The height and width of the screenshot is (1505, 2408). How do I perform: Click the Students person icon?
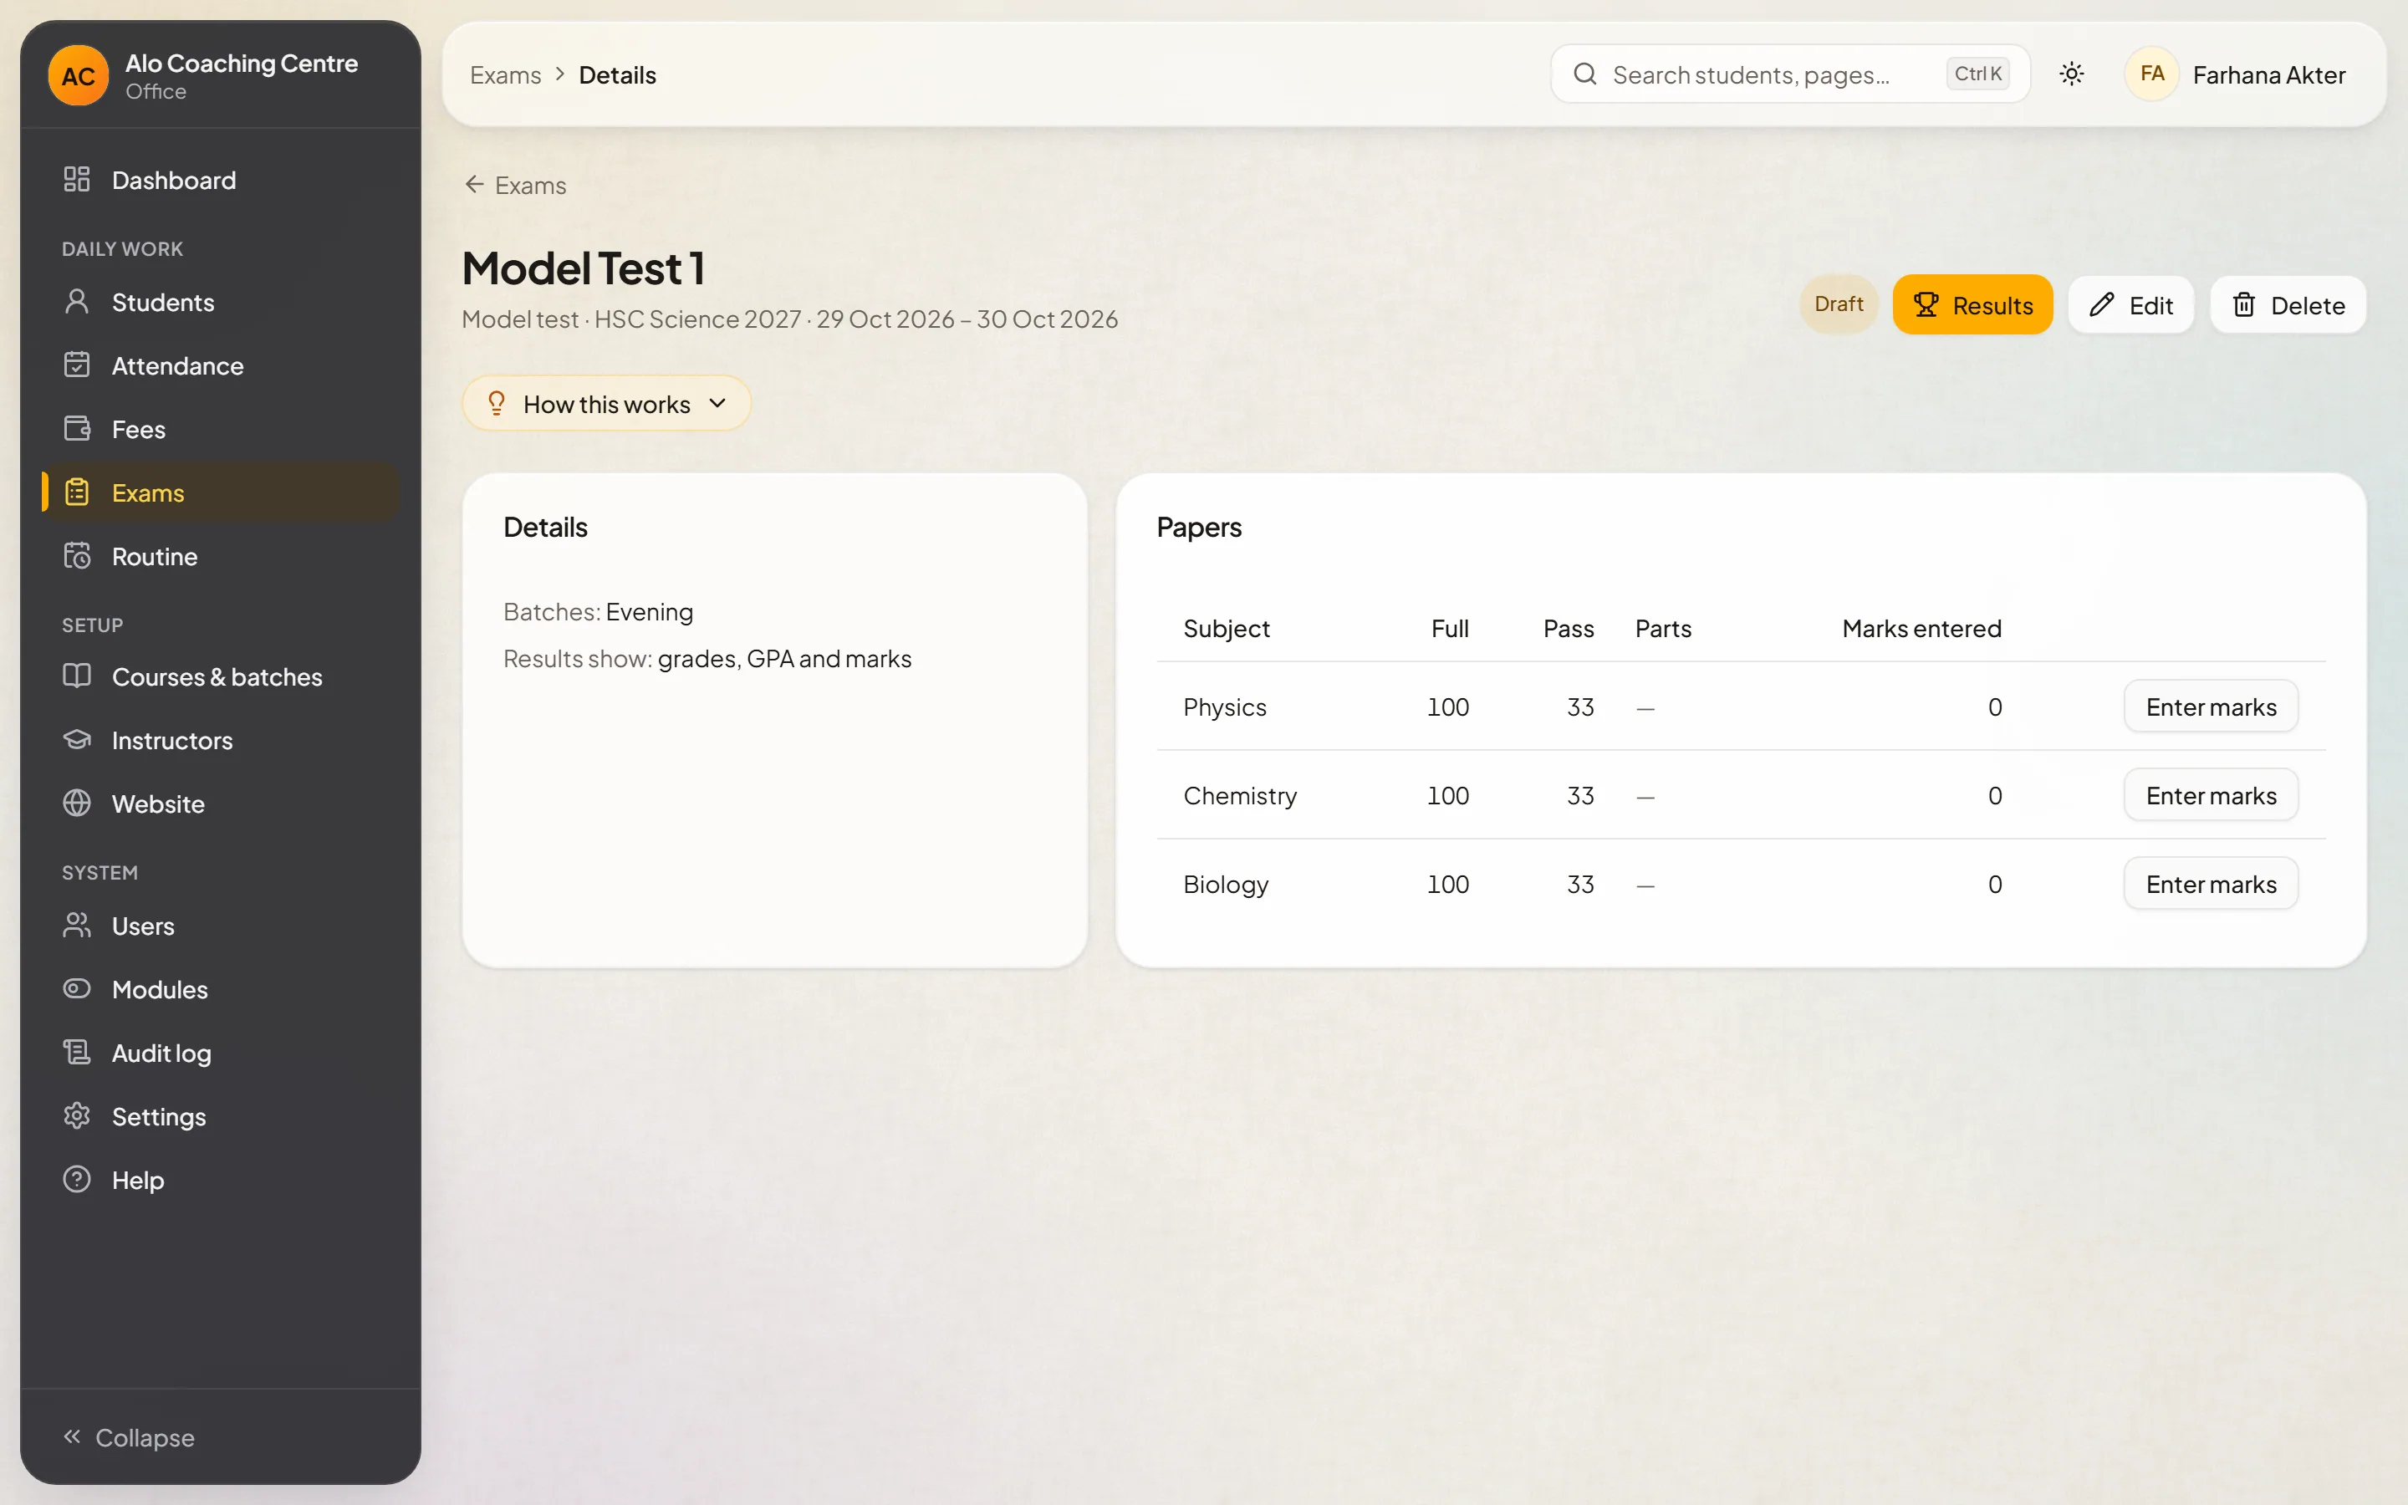77,302
